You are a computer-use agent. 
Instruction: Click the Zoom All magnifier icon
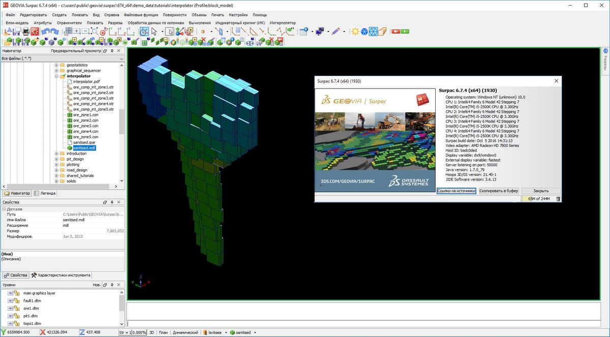(95, 32)
